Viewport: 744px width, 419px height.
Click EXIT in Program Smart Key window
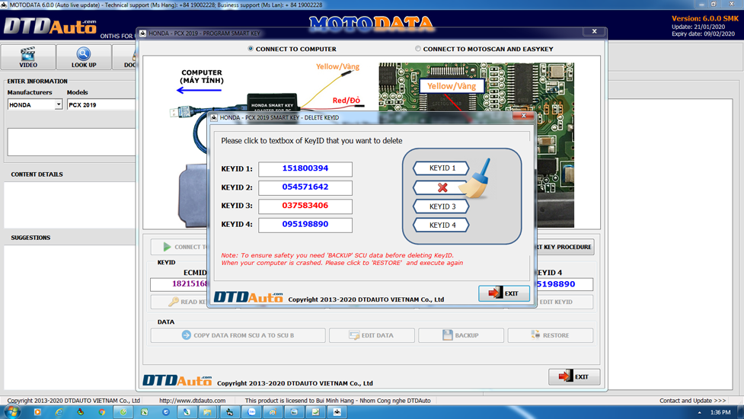574,377
